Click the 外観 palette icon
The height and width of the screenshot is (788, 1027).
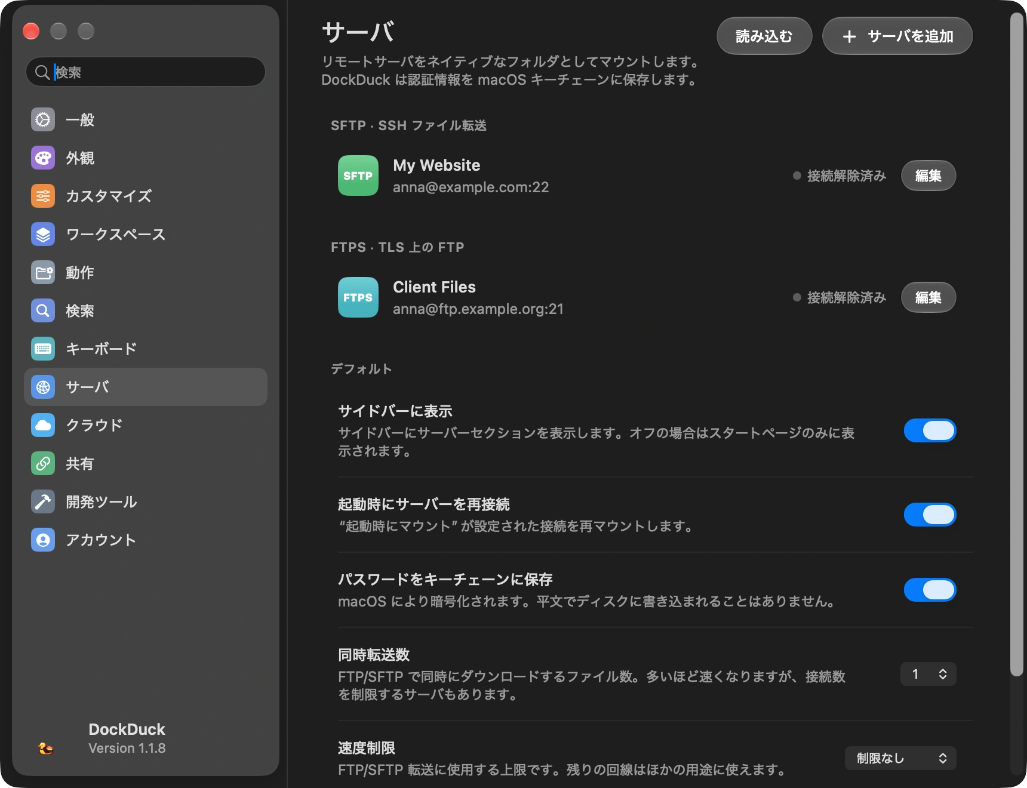point(43,158)
